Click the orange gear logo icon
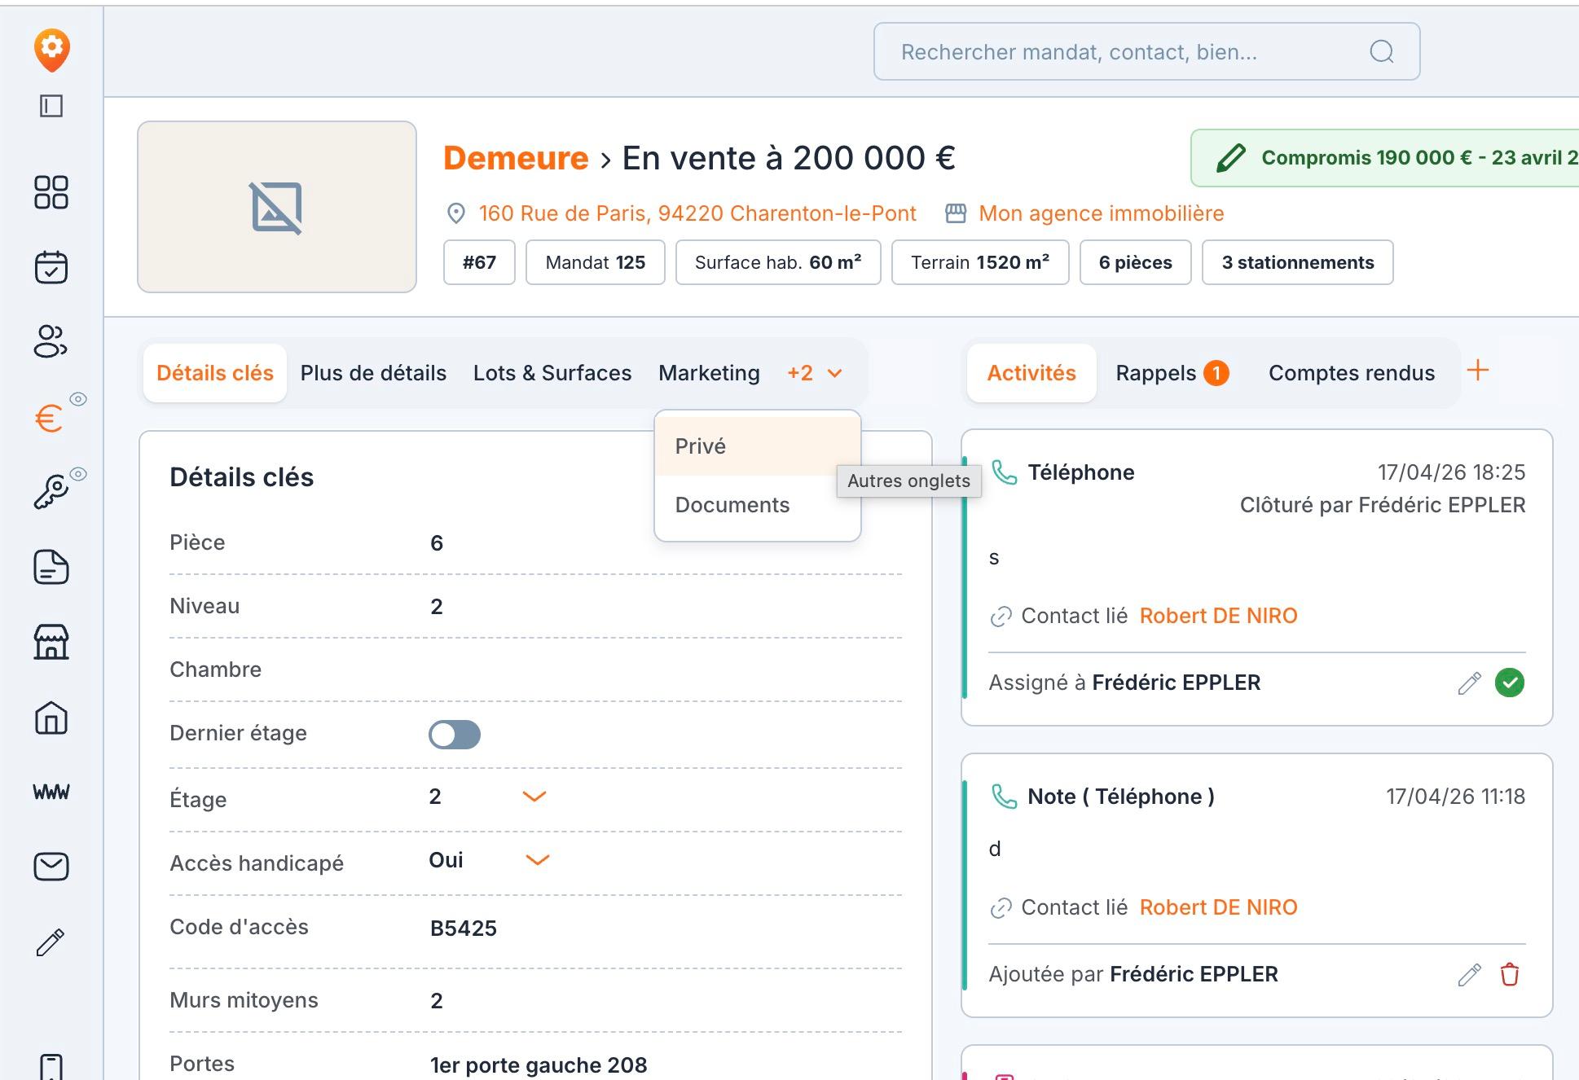 51,50
